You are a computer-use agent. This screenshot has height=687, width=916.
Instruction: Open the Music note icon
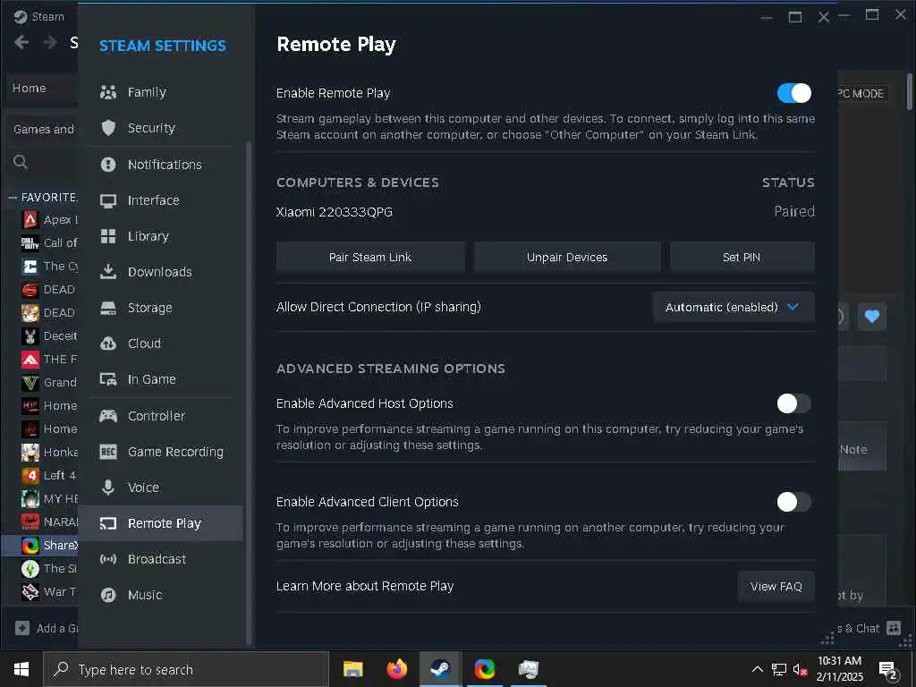pyautogui.click(x=108, y=595)
